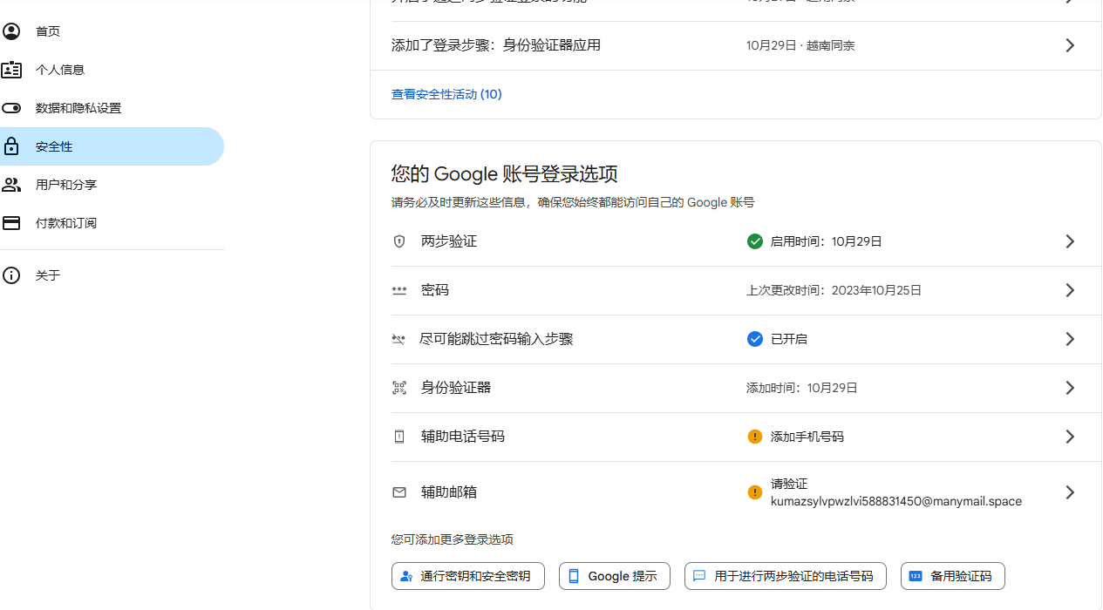Screen dimensions: 1103x610
Task: Click the 付款和订阅 credit card icon
Action: tap(11, 223)
